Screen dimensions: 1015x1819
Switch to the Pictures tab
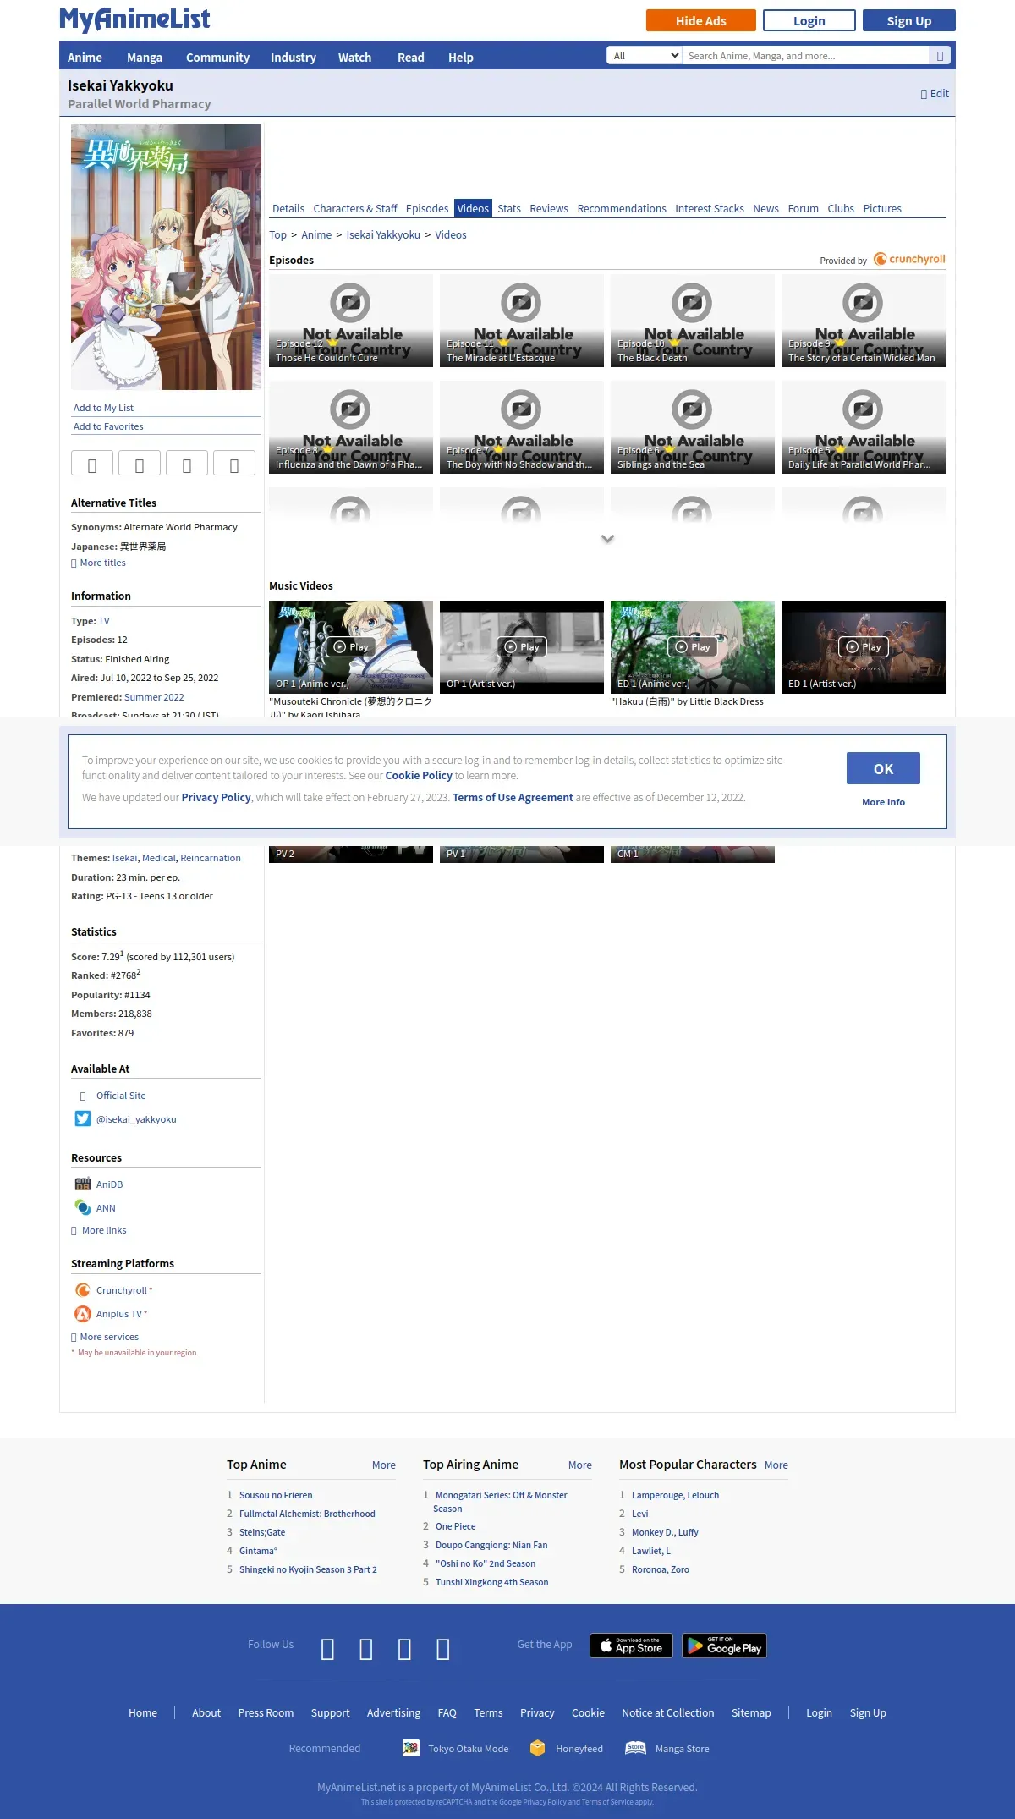[882, 209]
